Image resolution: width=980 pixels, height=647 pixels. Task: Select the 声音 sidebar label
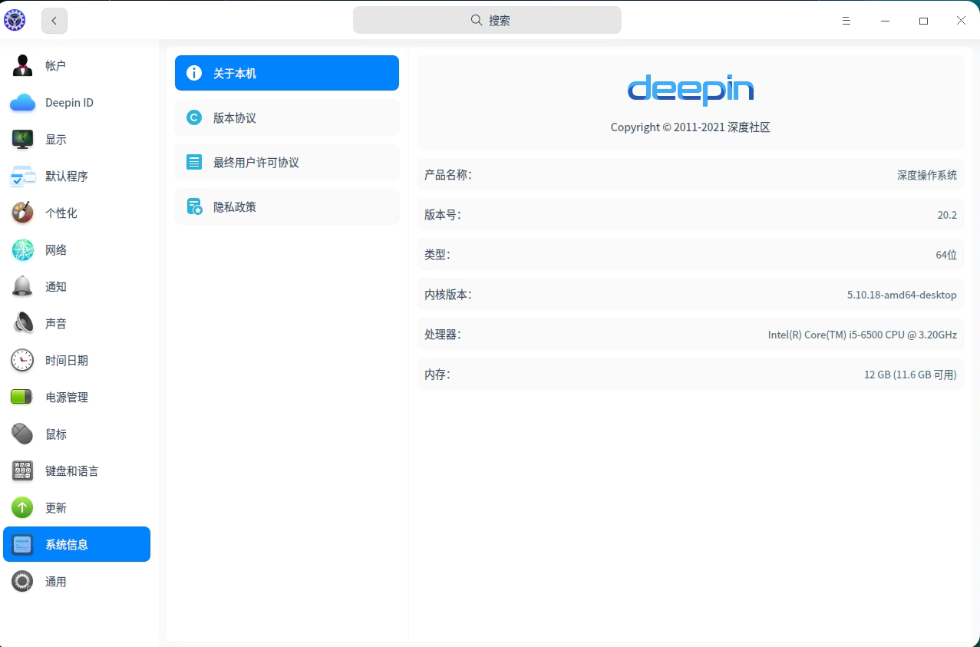coord(56,324)
